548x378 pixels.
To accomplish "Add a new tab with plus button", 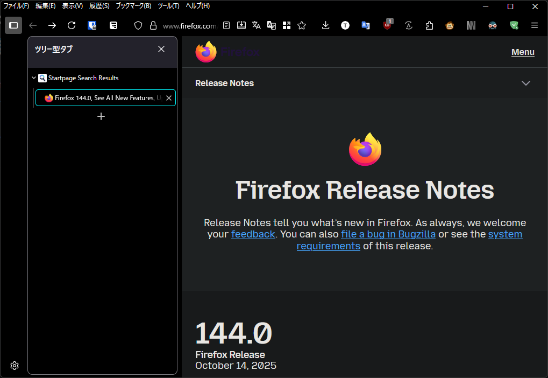I will [x=101, y=116].
